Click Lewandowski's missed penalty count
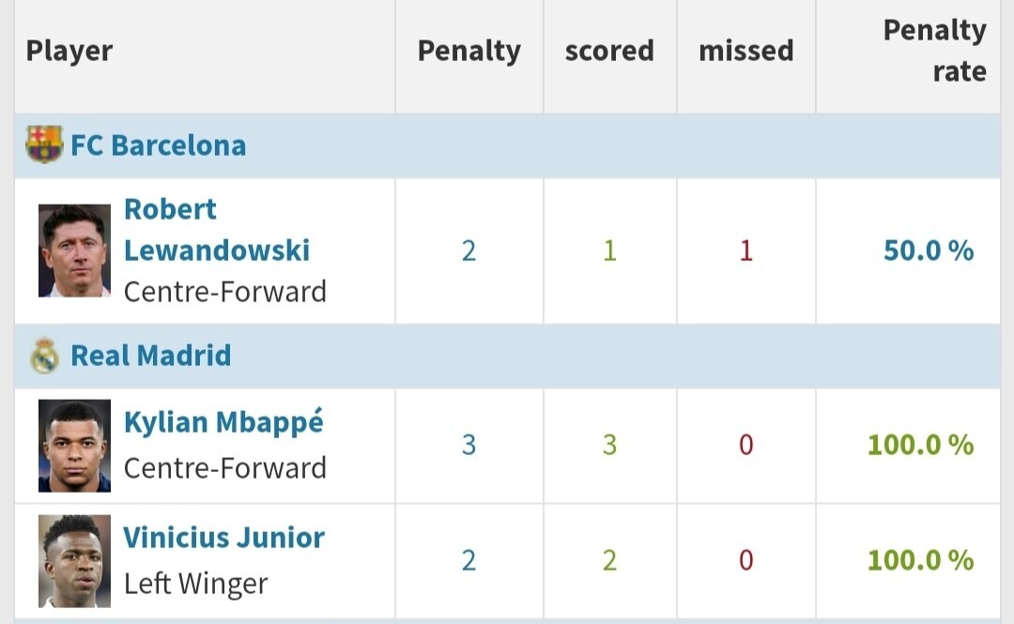The height and width of the screenshot is (624, 1014). click(745, 251)
